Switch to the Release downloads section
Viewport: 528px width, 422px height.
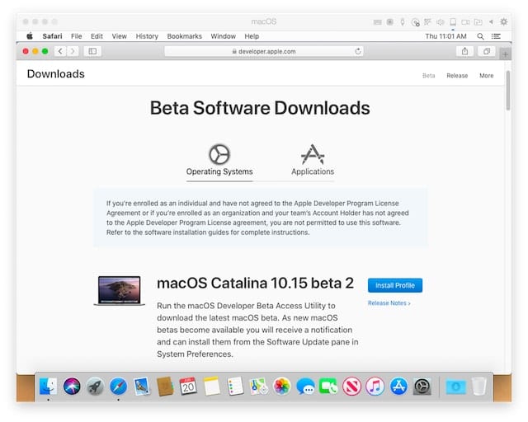(457, 76)
